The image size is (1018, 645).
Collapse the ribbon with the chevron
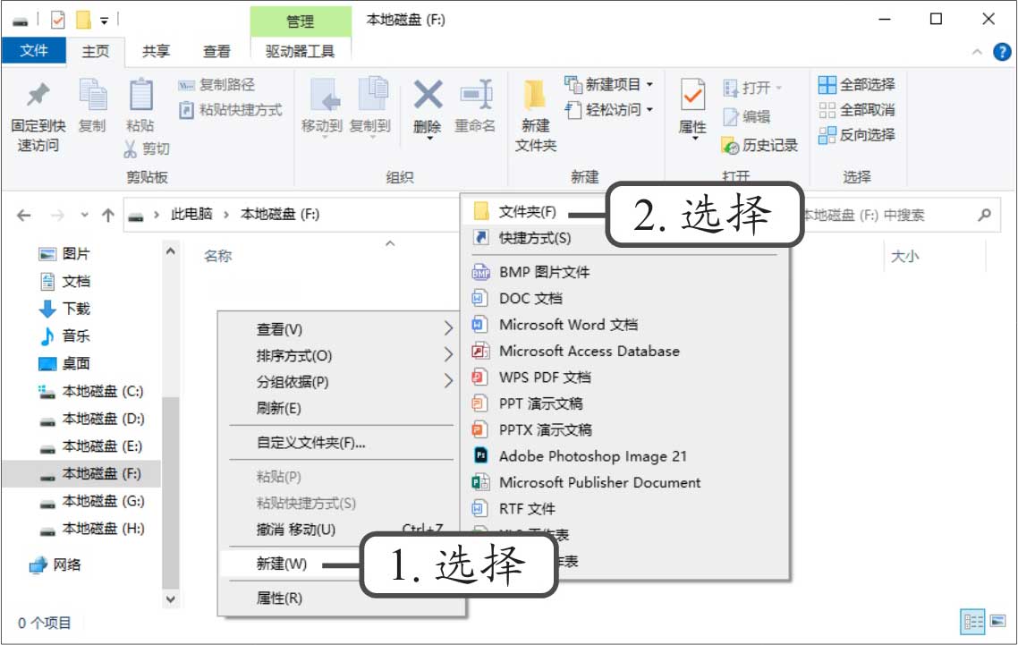[977, 52]
